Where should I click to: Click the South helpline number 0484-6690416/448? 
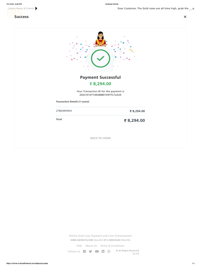pyautogui.click(x=82, y=240)
